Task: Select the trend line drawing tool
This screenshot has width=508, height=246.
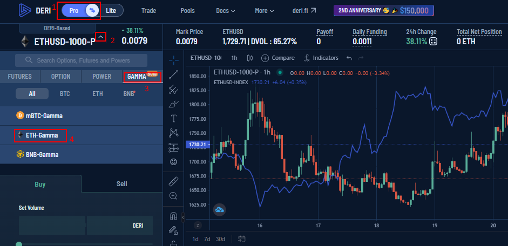Action: 174,75
